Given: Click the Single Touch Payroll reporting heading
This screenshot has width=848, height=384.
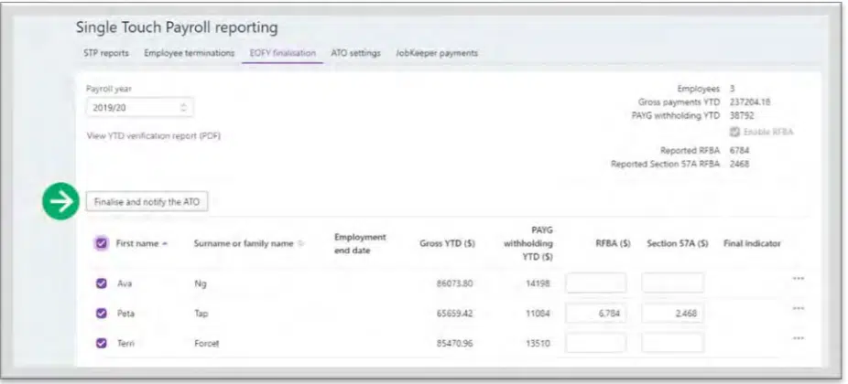Looking at the screenshot, I should pyautogui.click(x=177, y=27).
